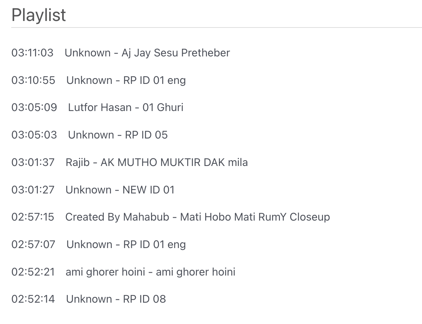
Task: Click the Playlist heading
Action: (x=39, y=16)
